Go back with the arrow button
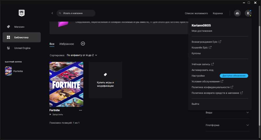 [x=52, y=13]
